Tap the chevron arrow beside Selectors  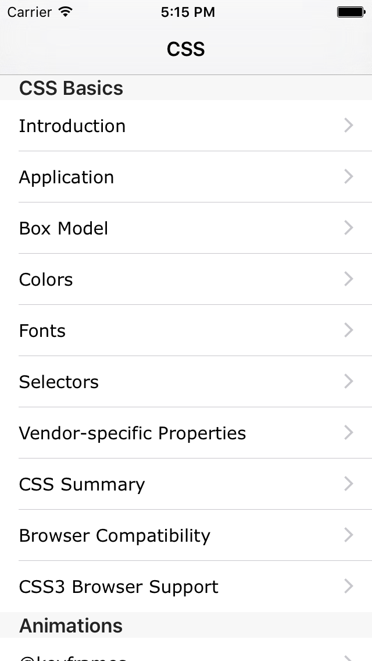coord(348,381)
